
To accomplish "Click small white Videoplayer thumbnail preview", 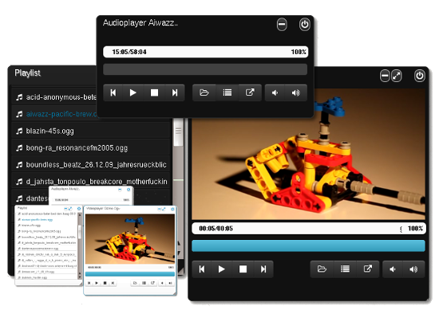I will (x=130, y=250).
